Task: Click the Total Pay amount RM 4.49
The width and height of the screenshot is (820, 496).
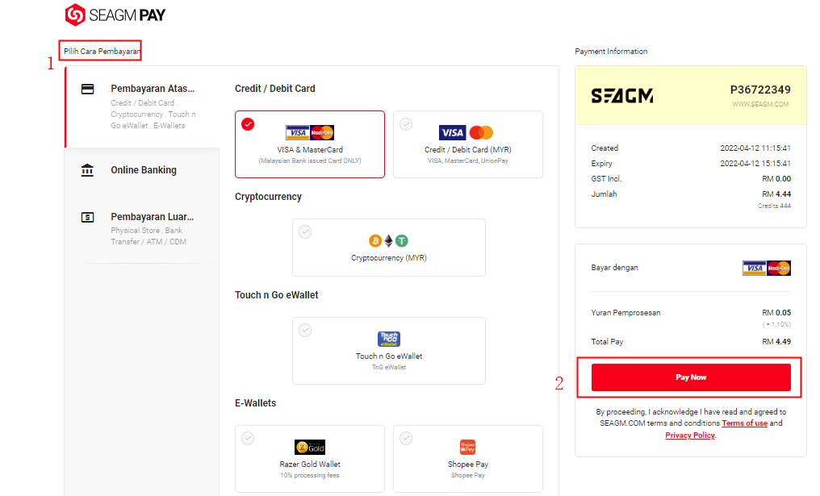Action: click(776, 342)
